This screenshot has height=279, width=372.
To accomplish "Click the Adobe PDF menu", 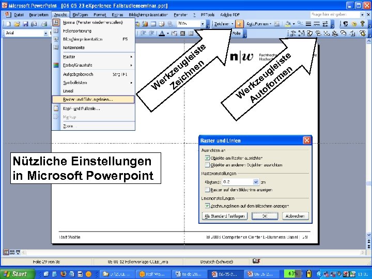I will tap(230, 14).
